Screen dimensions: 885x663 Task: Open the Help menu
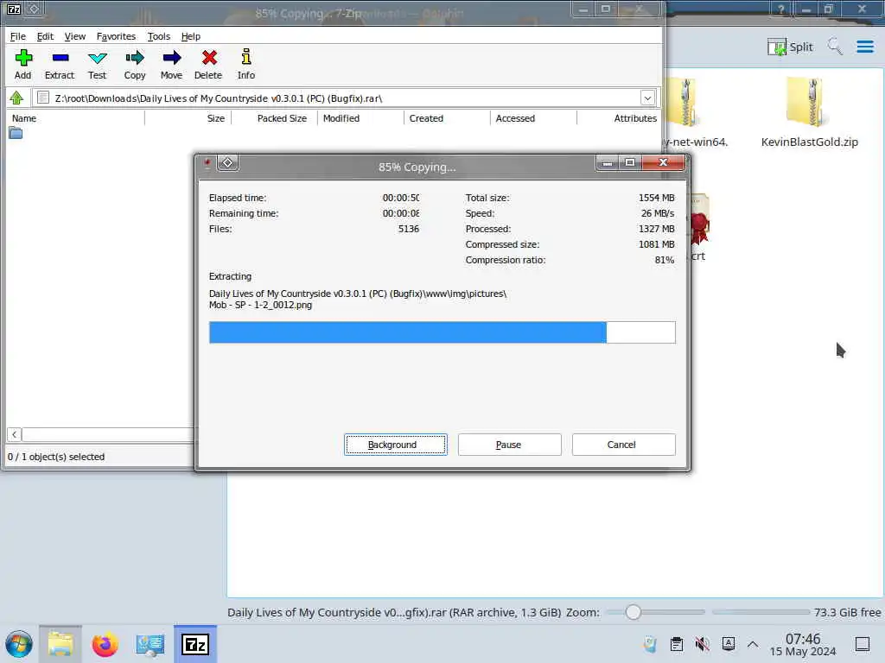coord(191,36)
